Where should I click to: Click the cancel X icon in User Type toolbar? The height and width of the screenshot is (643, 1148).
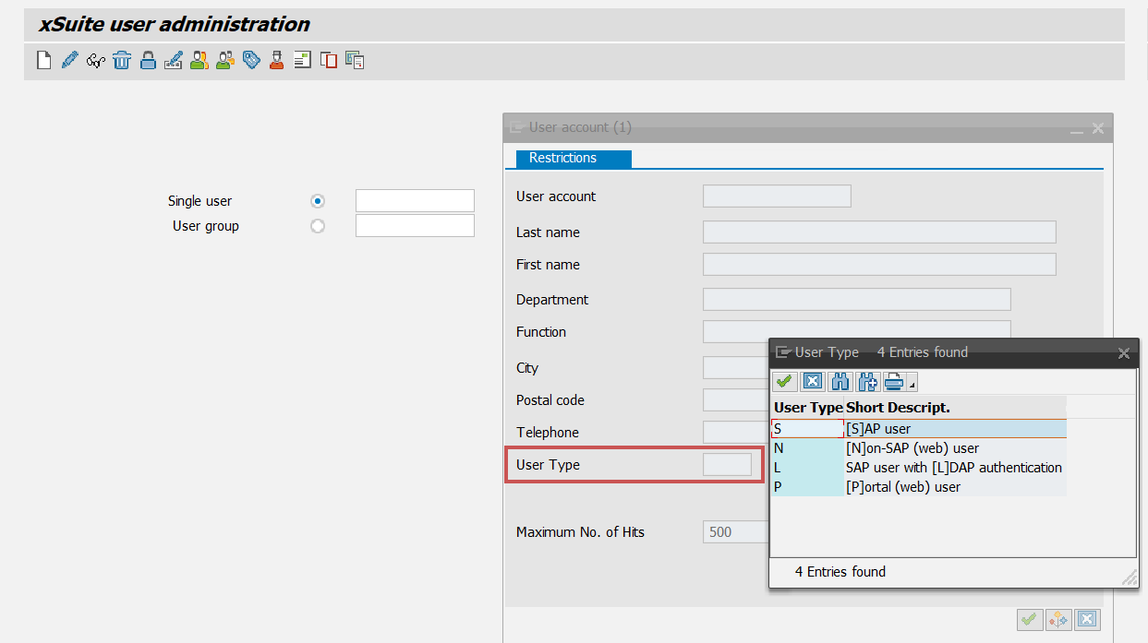click(x=813, y=381)
